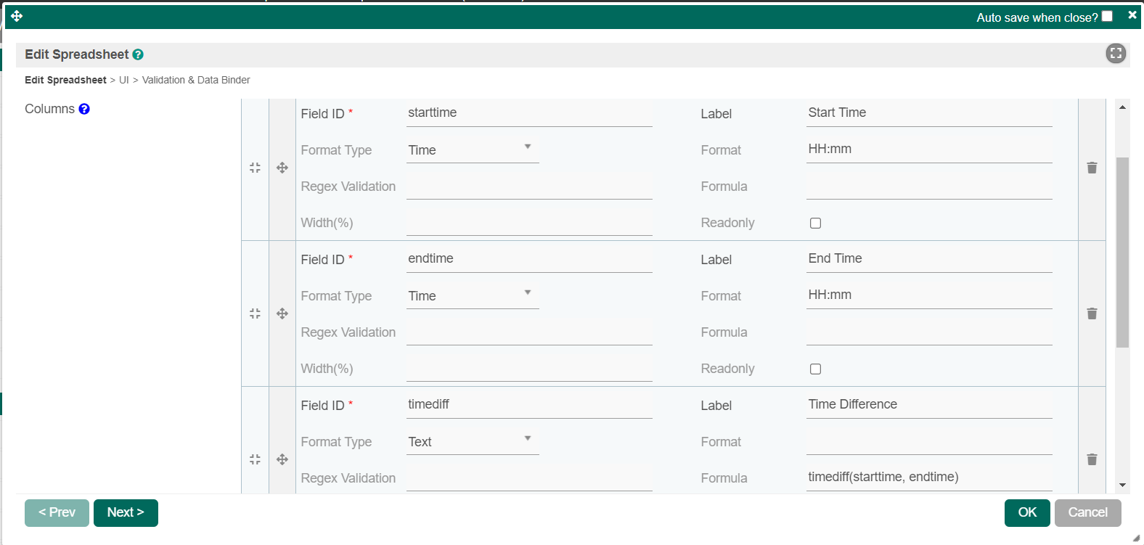This screenshot has height=545, width=1144.
Task: Open Format Type dropdown for starttime
Action: click(472, 150)
